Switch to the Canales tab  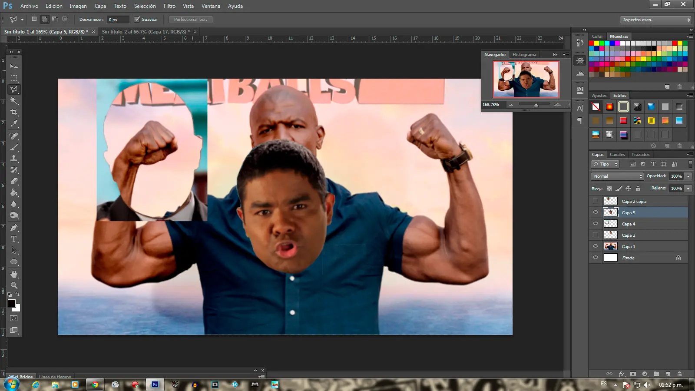coord(617,155)
